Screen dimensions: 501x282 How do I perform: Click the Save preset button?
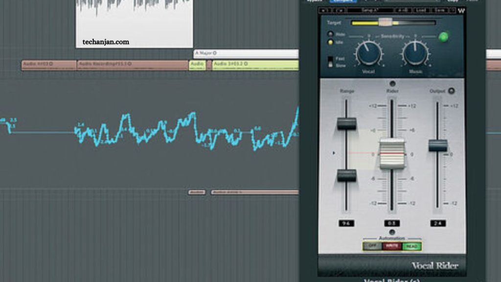[440, 11]
